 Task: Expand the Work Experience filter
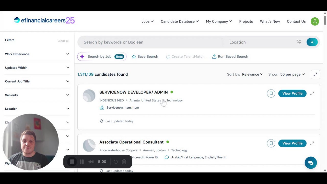pos(37,54)
